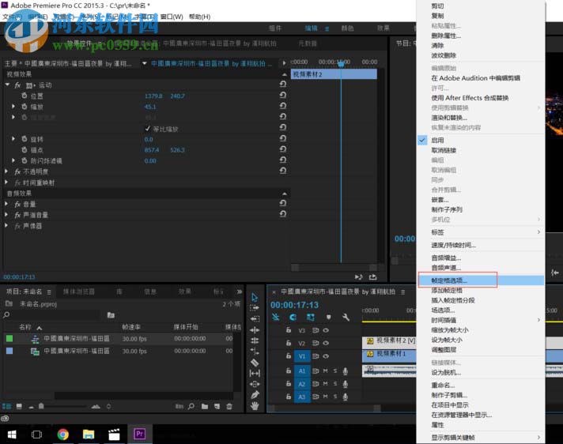Click the Selection arrow tool

tap(255, 298)
